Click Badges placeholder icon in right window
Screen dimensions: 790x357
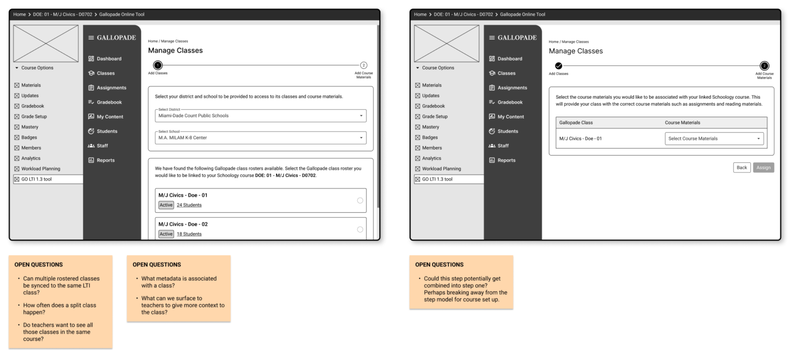click(417, 138)
